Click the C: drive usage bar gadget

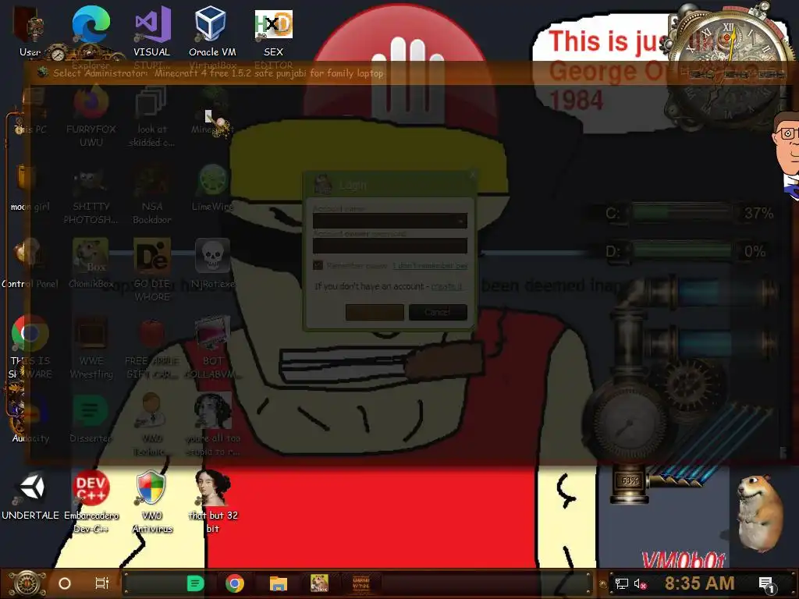(681, 213)
